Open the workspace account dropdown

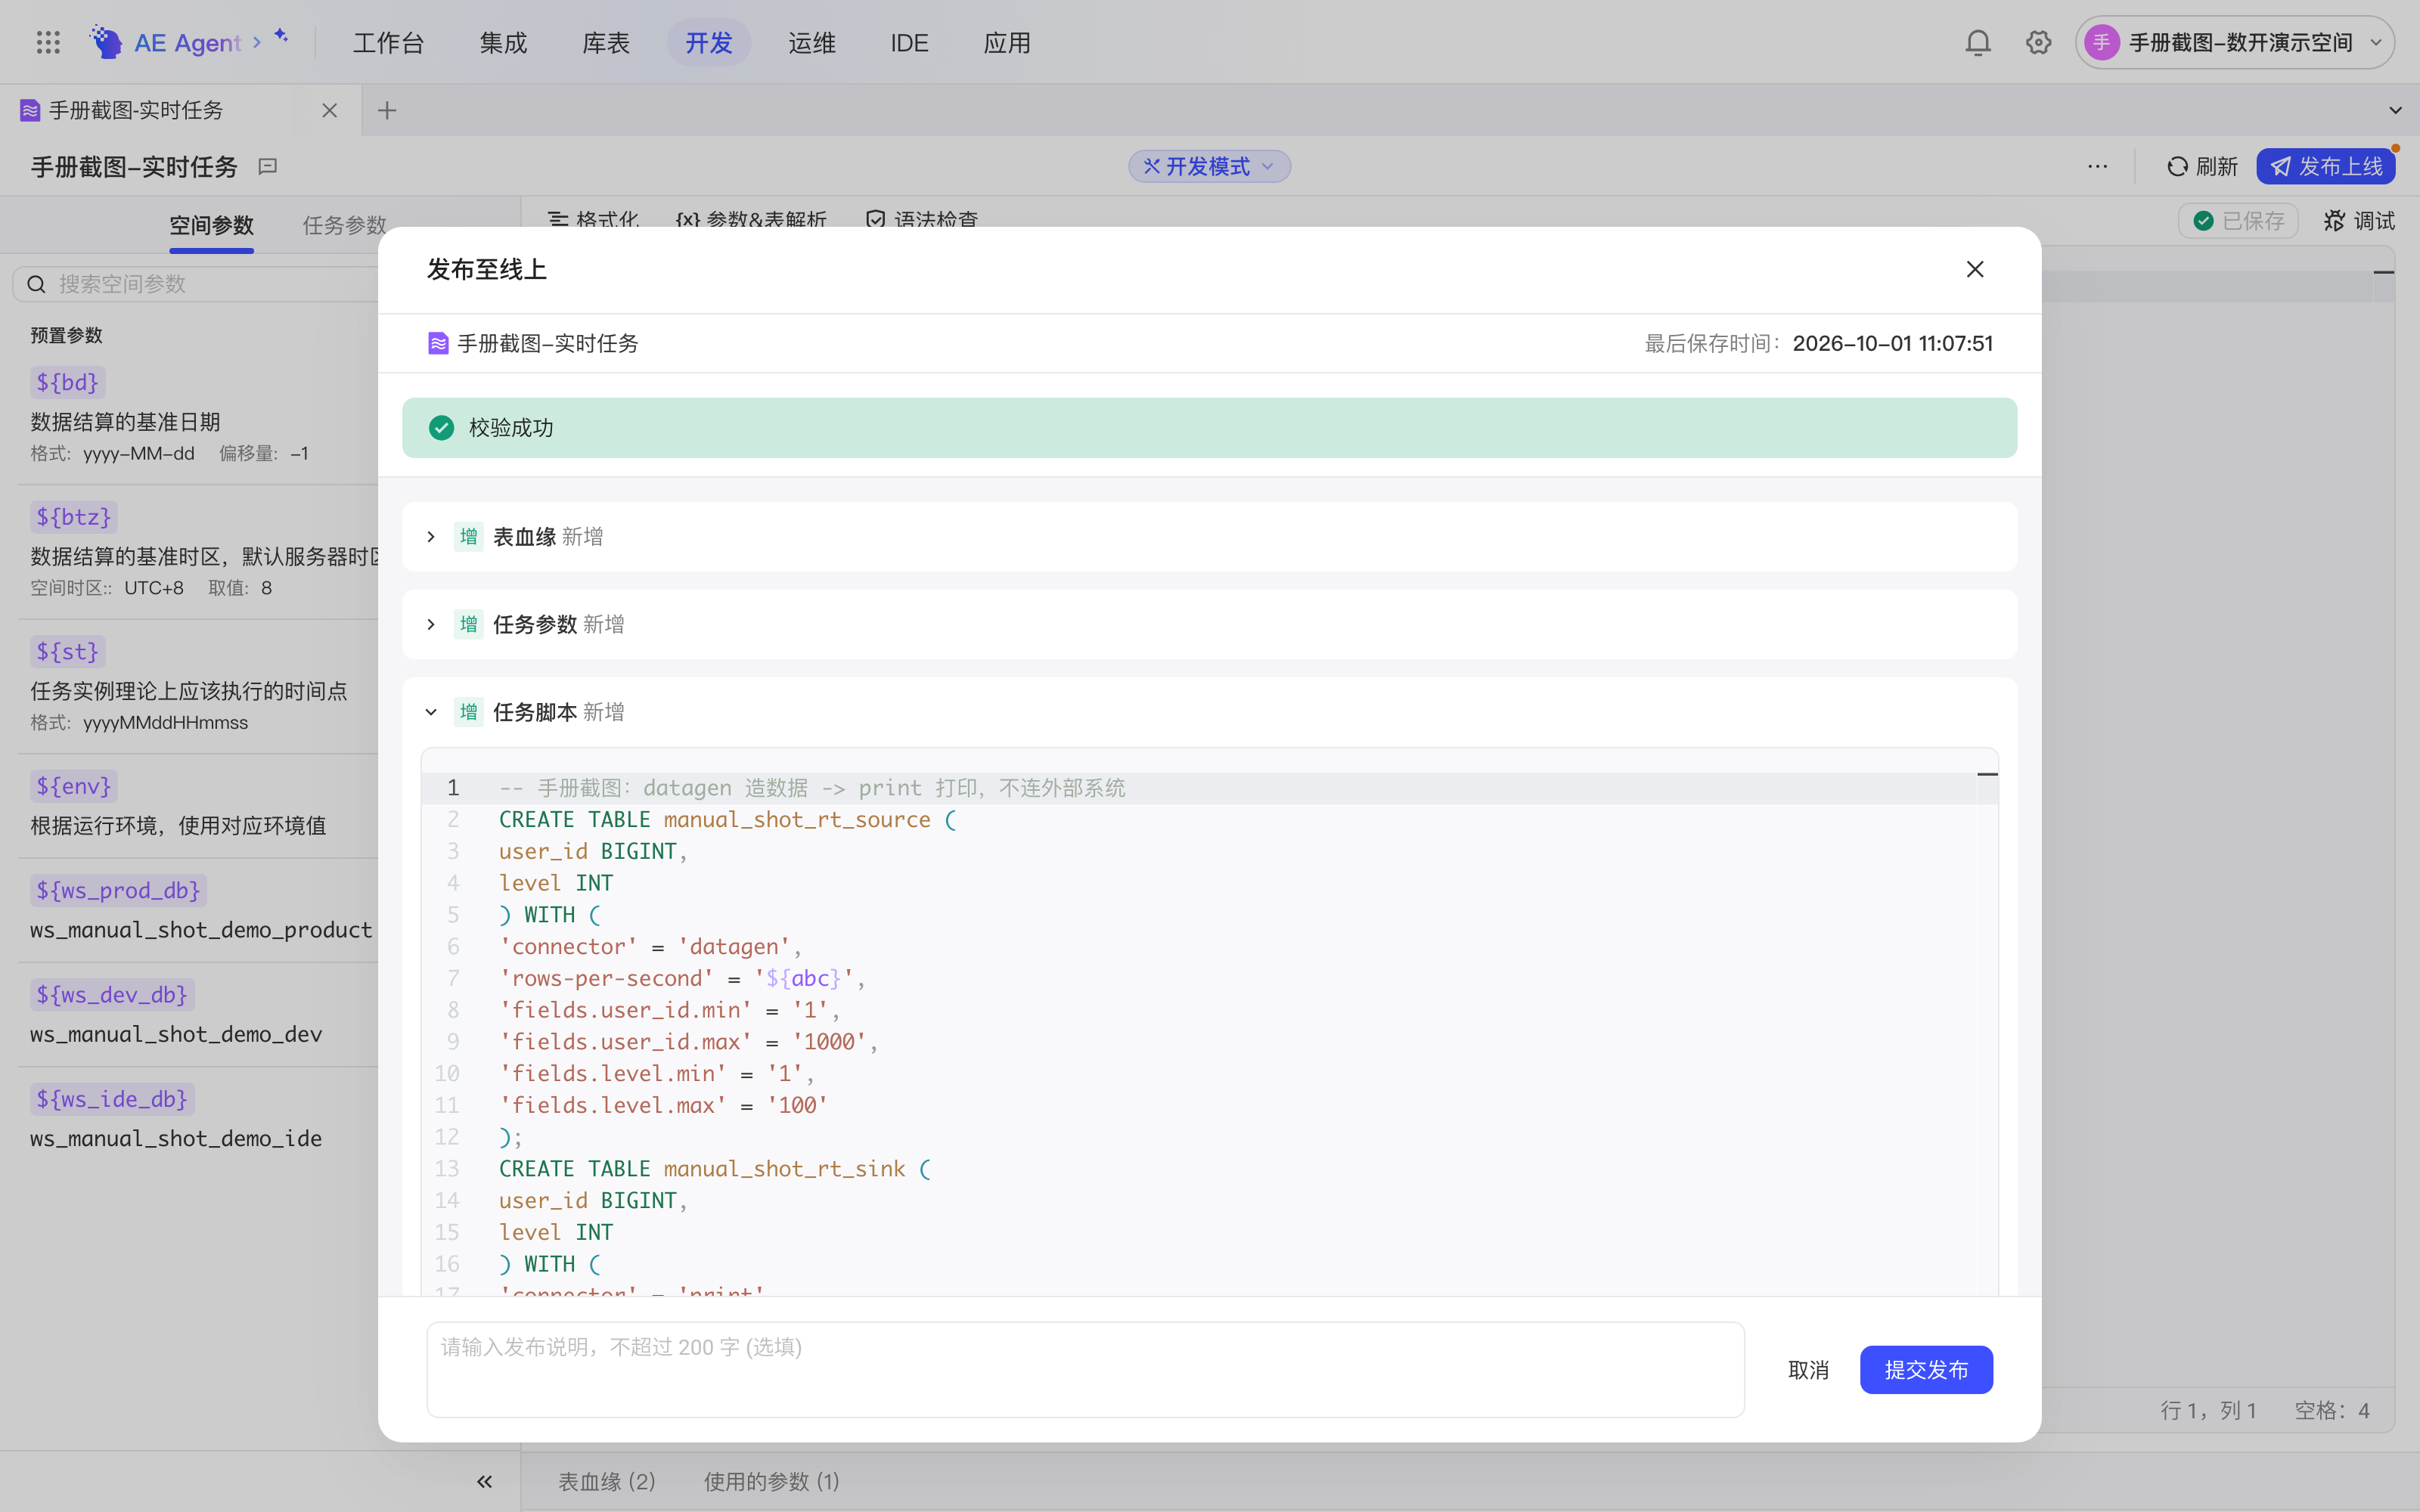point(2233,42)
